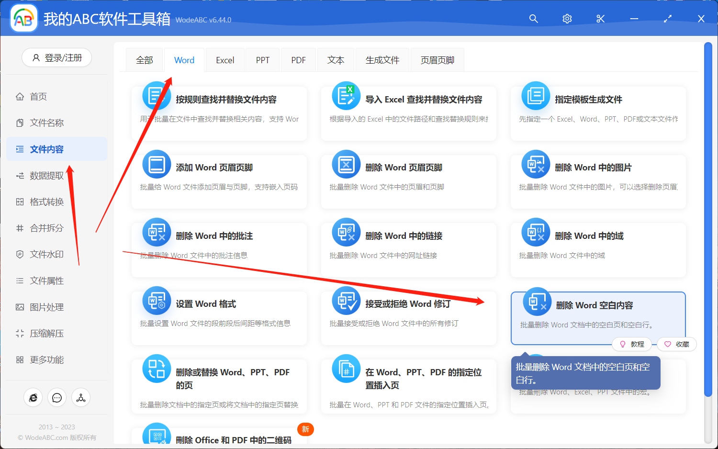The image size is (718, 449).
Task: Click description 批量删除 Word 文件中的页眉和页脚
Action: pos(387,187)
